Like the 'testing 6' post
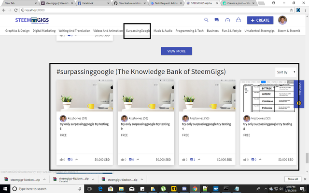The width and height of the screenshot is (309, 193). pos(61,160)
